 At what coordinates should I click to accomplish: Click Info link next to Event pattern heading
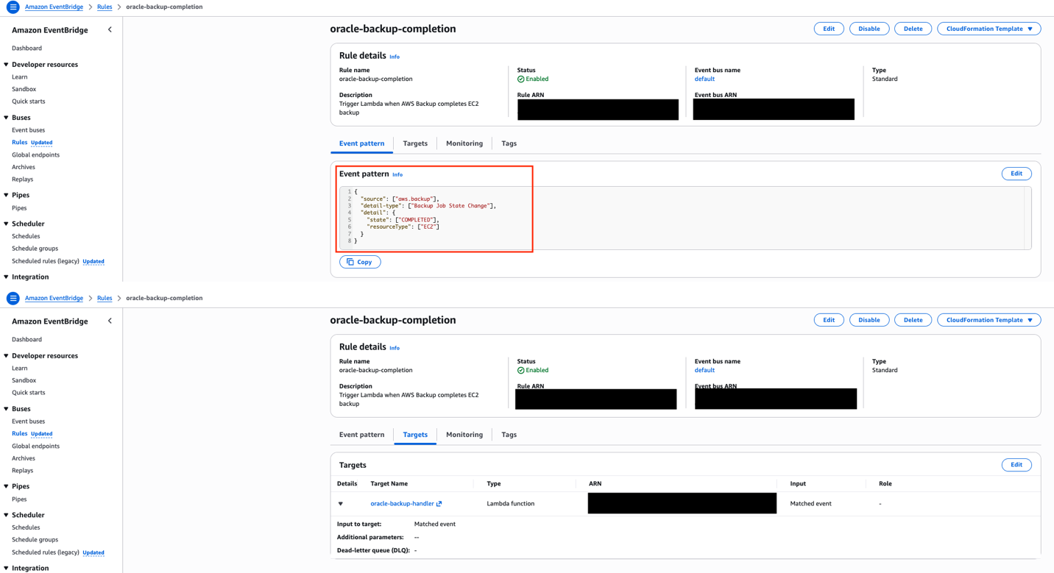[x=397, y=174]
